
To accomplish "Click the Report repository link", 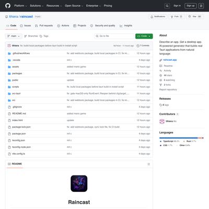I will pos(168,89).
